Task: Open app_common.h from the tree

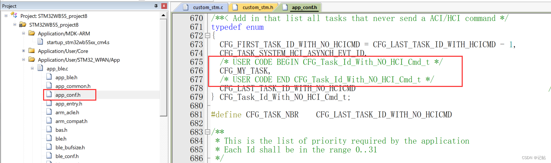Action: click(73, 86)
